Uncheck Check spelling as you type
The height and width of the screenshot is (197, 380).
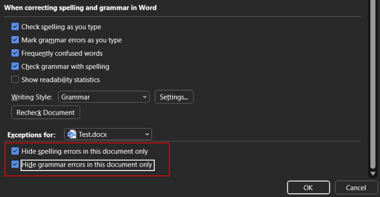[x=15, y=27]
